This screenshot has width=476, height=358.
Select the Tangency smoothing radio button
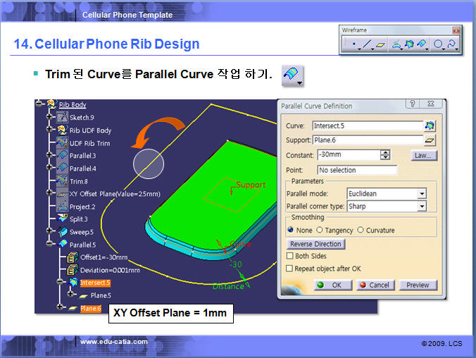point(320,230)
